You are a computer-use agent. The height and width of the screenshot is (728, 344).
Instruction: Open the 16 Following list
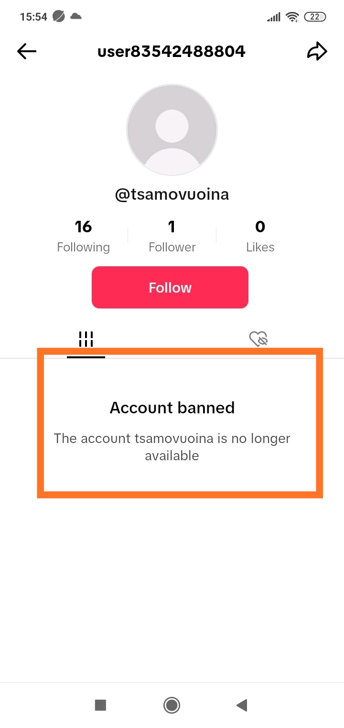point(83,236)
